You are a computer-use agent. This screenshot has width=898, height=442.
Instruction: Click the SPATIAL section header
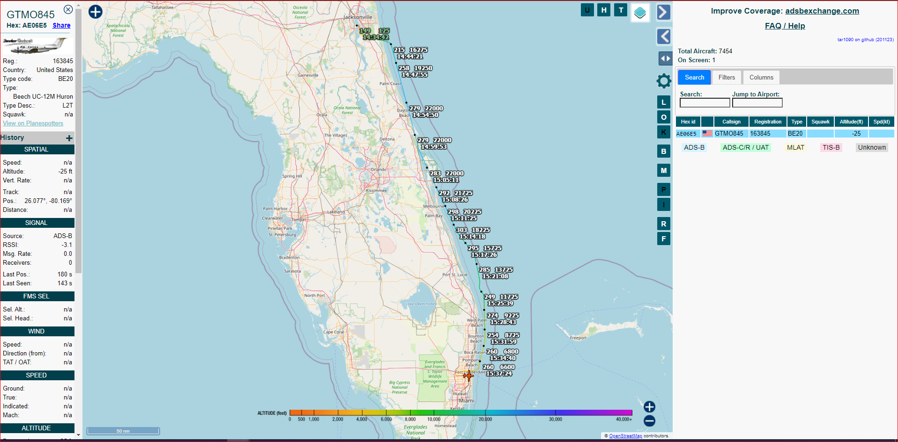click(x=37, y=149)
